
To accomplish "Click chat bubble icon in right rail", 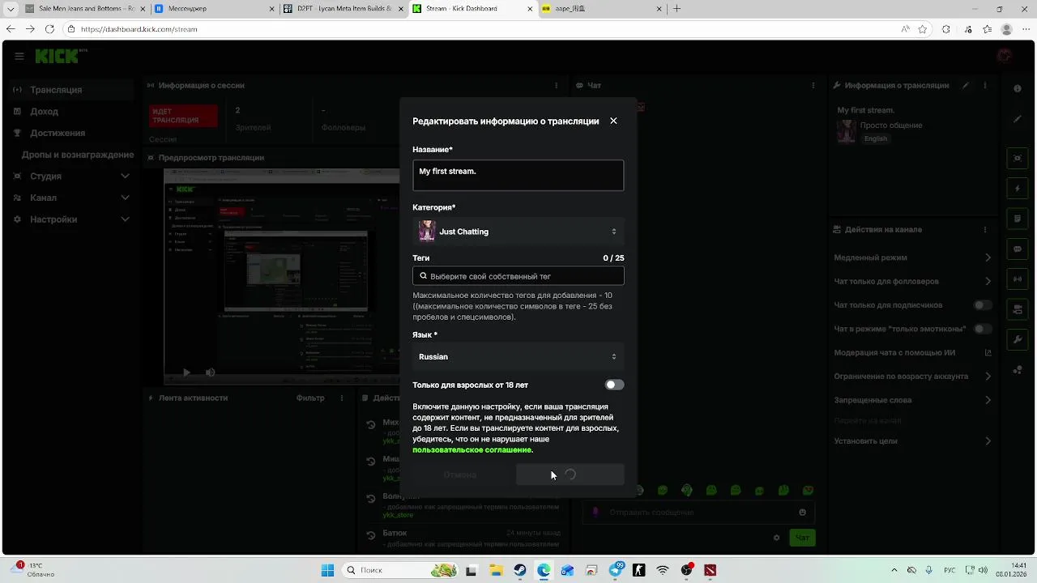I will pos(1018,249).
